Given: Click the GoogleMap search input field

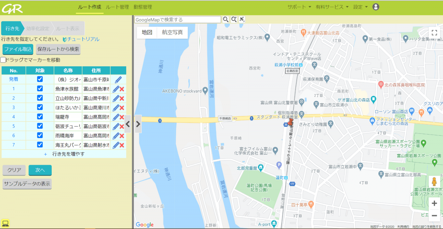Looking at the screenshot, I should tap(178, 20).
